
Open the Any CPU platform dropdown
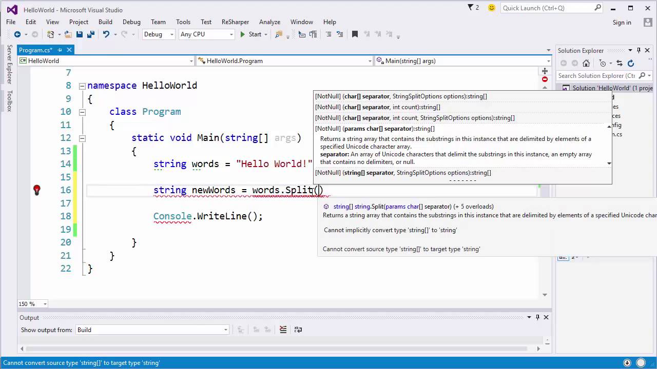point(207,34)
